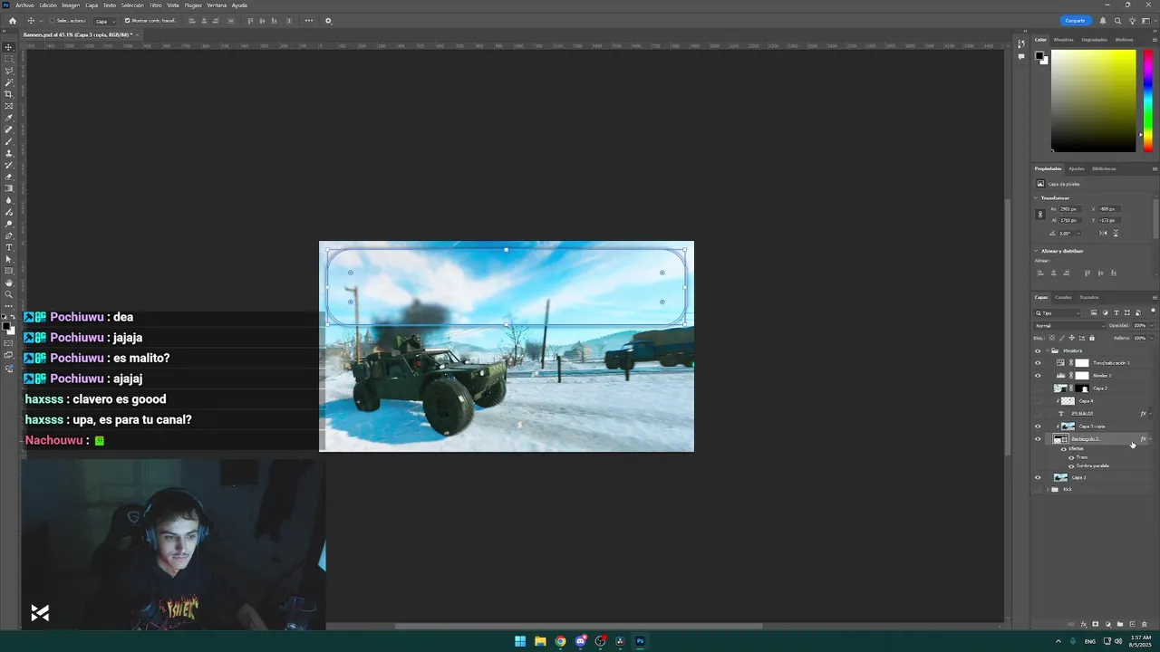Screen dimensions: 1160x652
Task: Open Photoshop from the Windows taskbar
Action: pos(640,641)
